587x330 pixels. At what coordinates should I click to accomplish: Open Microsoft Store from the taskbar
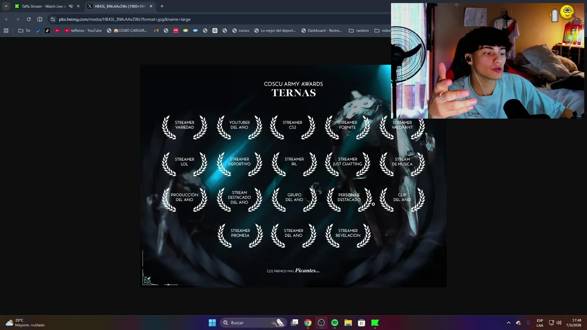(361, 323)
